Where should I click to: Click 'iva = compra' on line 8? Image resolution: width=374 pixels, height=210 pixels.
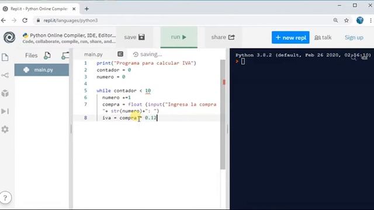[119, 118]
